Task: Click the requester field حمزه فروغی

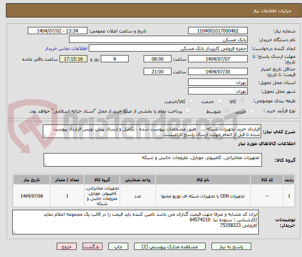Action: tap(168, 48)
